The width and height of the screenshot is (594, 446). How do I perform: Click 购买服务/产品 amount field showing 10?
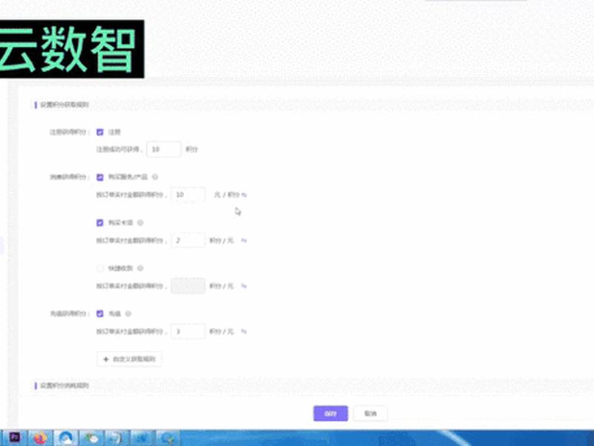click(189, 195)
